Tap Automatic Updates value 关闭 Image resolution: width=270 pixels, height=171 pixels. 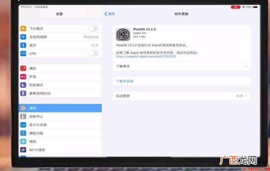[x=240, y=96]
